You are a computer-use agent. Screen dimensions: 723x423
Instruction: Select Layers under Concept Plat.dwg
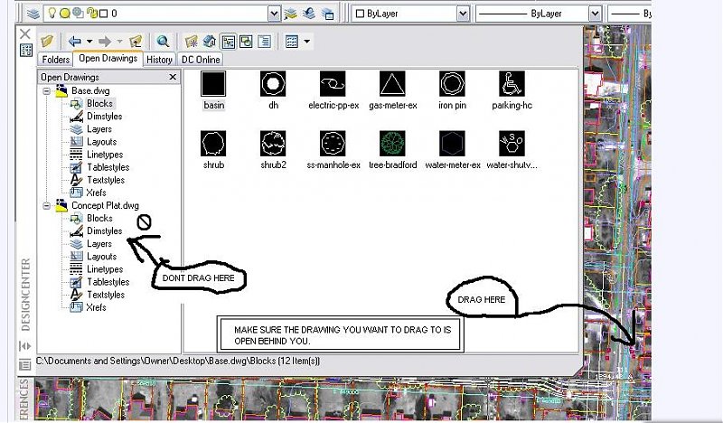[99, 244]
